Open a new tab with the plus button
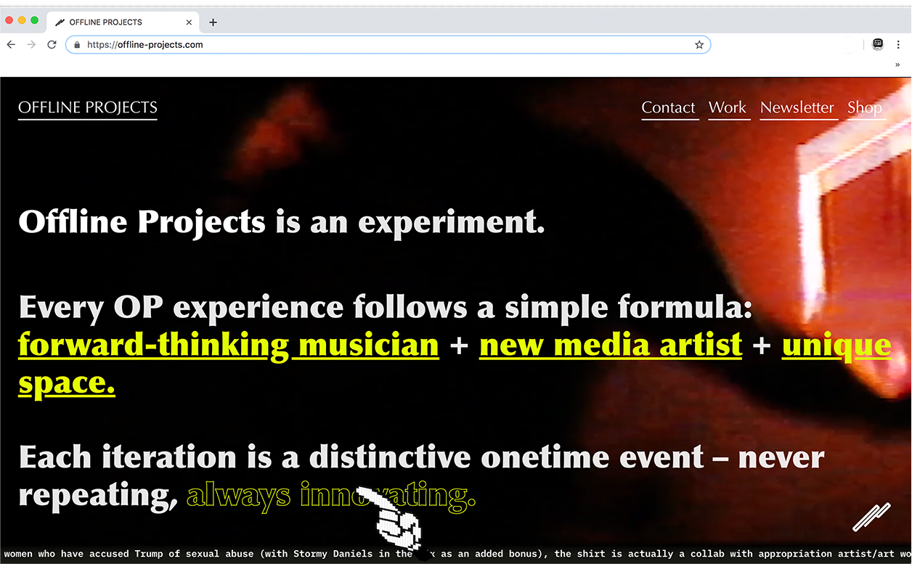 coord(213,23)
